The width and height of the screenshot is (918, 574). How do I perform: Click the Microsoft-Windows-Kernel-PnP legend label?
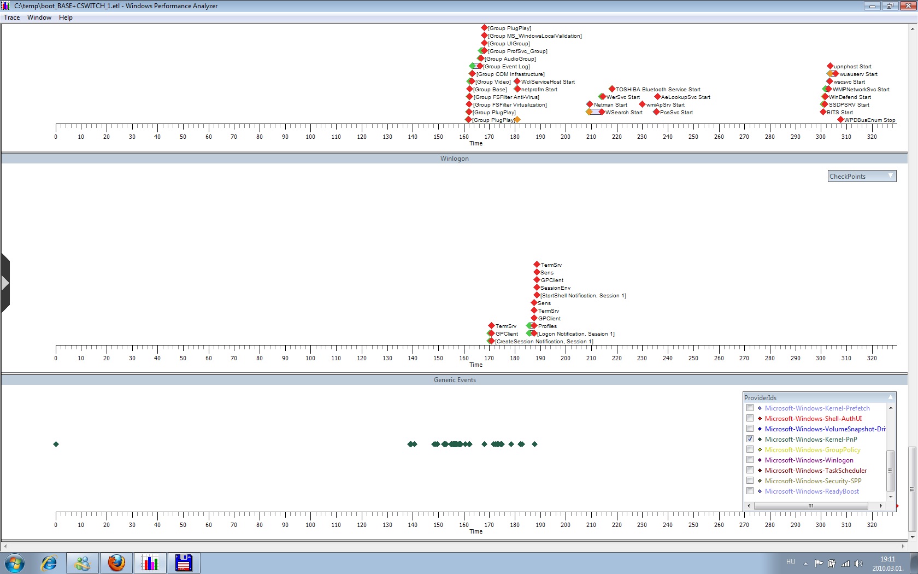click(x=811, y=440)
